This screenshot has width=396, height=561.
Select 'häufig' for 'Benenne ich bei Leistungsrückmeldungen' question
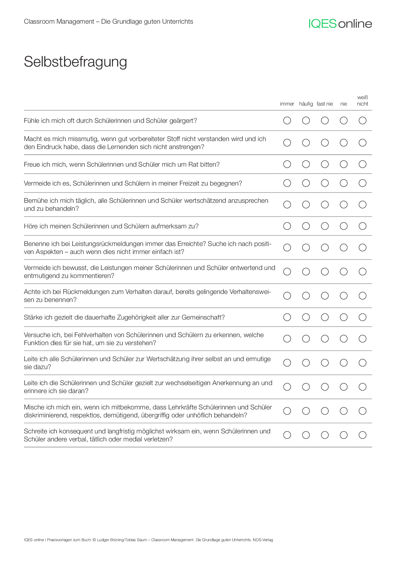coord(306,248)
